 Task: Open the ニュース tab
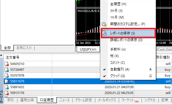tap(64, 100)
